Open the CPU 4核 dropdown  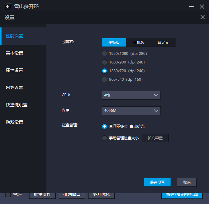[x=131, y=95]
